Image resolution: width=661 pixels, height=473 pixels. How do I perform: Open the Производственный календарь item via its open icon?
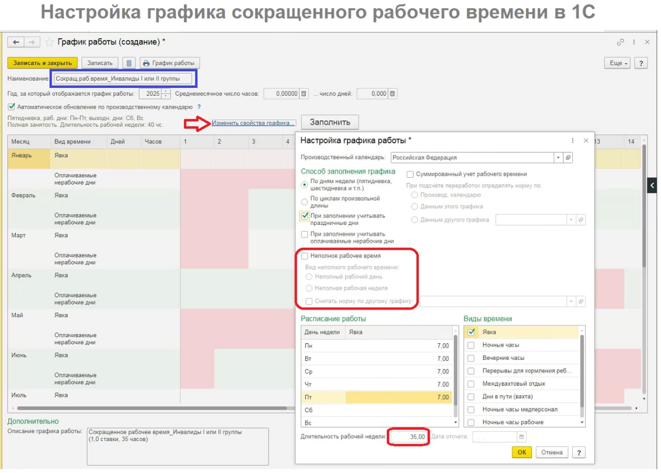[x=568, y=157]
